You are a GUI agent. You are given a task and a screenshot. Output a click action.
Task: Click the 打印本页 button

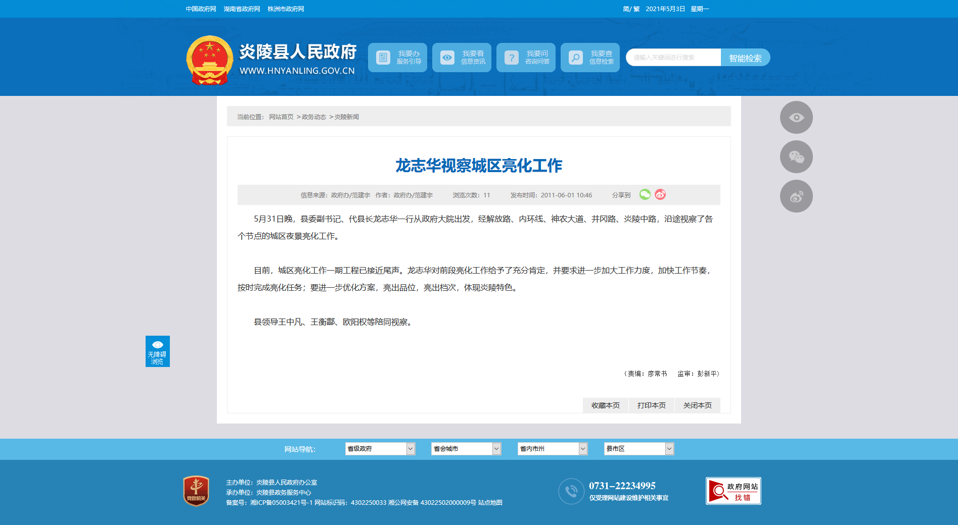coord(652,405)
